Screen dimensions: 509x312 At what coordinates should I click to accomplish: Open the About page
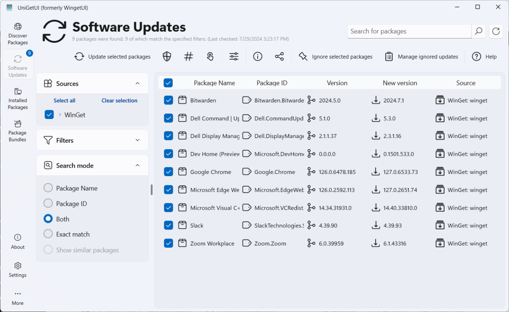tap(18, 241)
